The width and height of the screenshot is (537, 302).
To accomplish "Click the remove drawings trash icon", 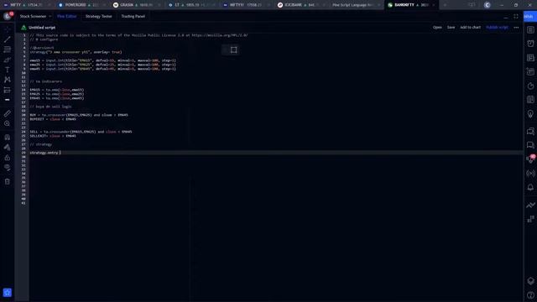I will coord(8,181).
